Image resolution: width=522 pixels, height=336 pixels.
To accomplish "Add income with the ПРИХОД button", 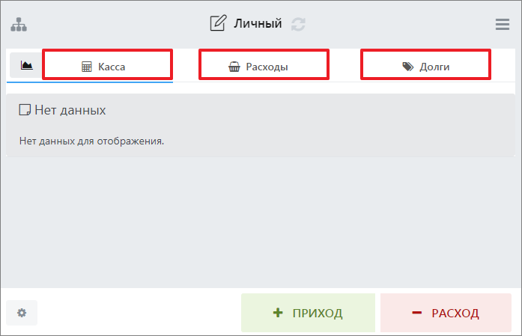I will tap(308, 313).
